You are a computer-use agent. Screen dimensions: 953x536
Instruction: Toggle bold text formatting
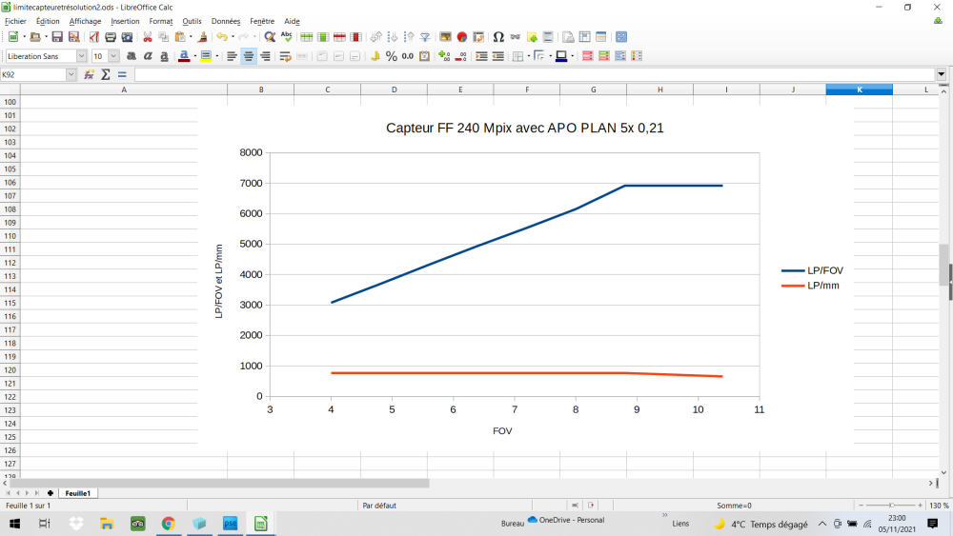tap(132, 56)
